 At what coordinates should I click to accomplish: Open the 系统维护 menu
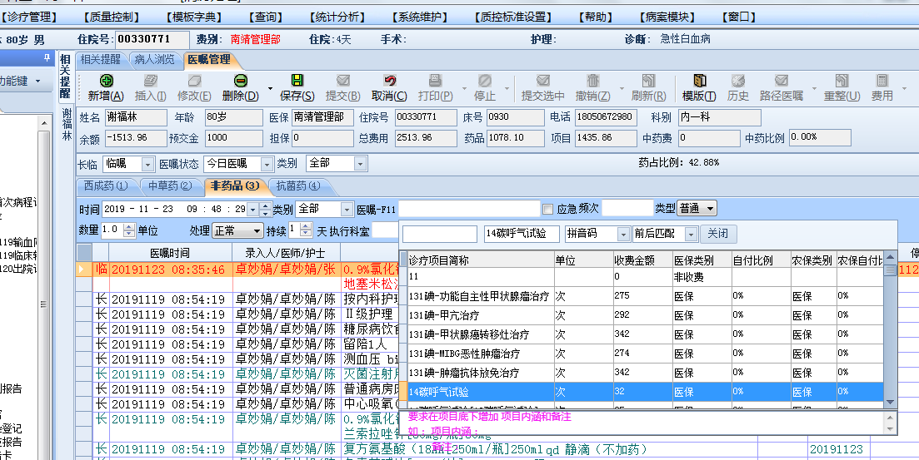coord(420,17)
